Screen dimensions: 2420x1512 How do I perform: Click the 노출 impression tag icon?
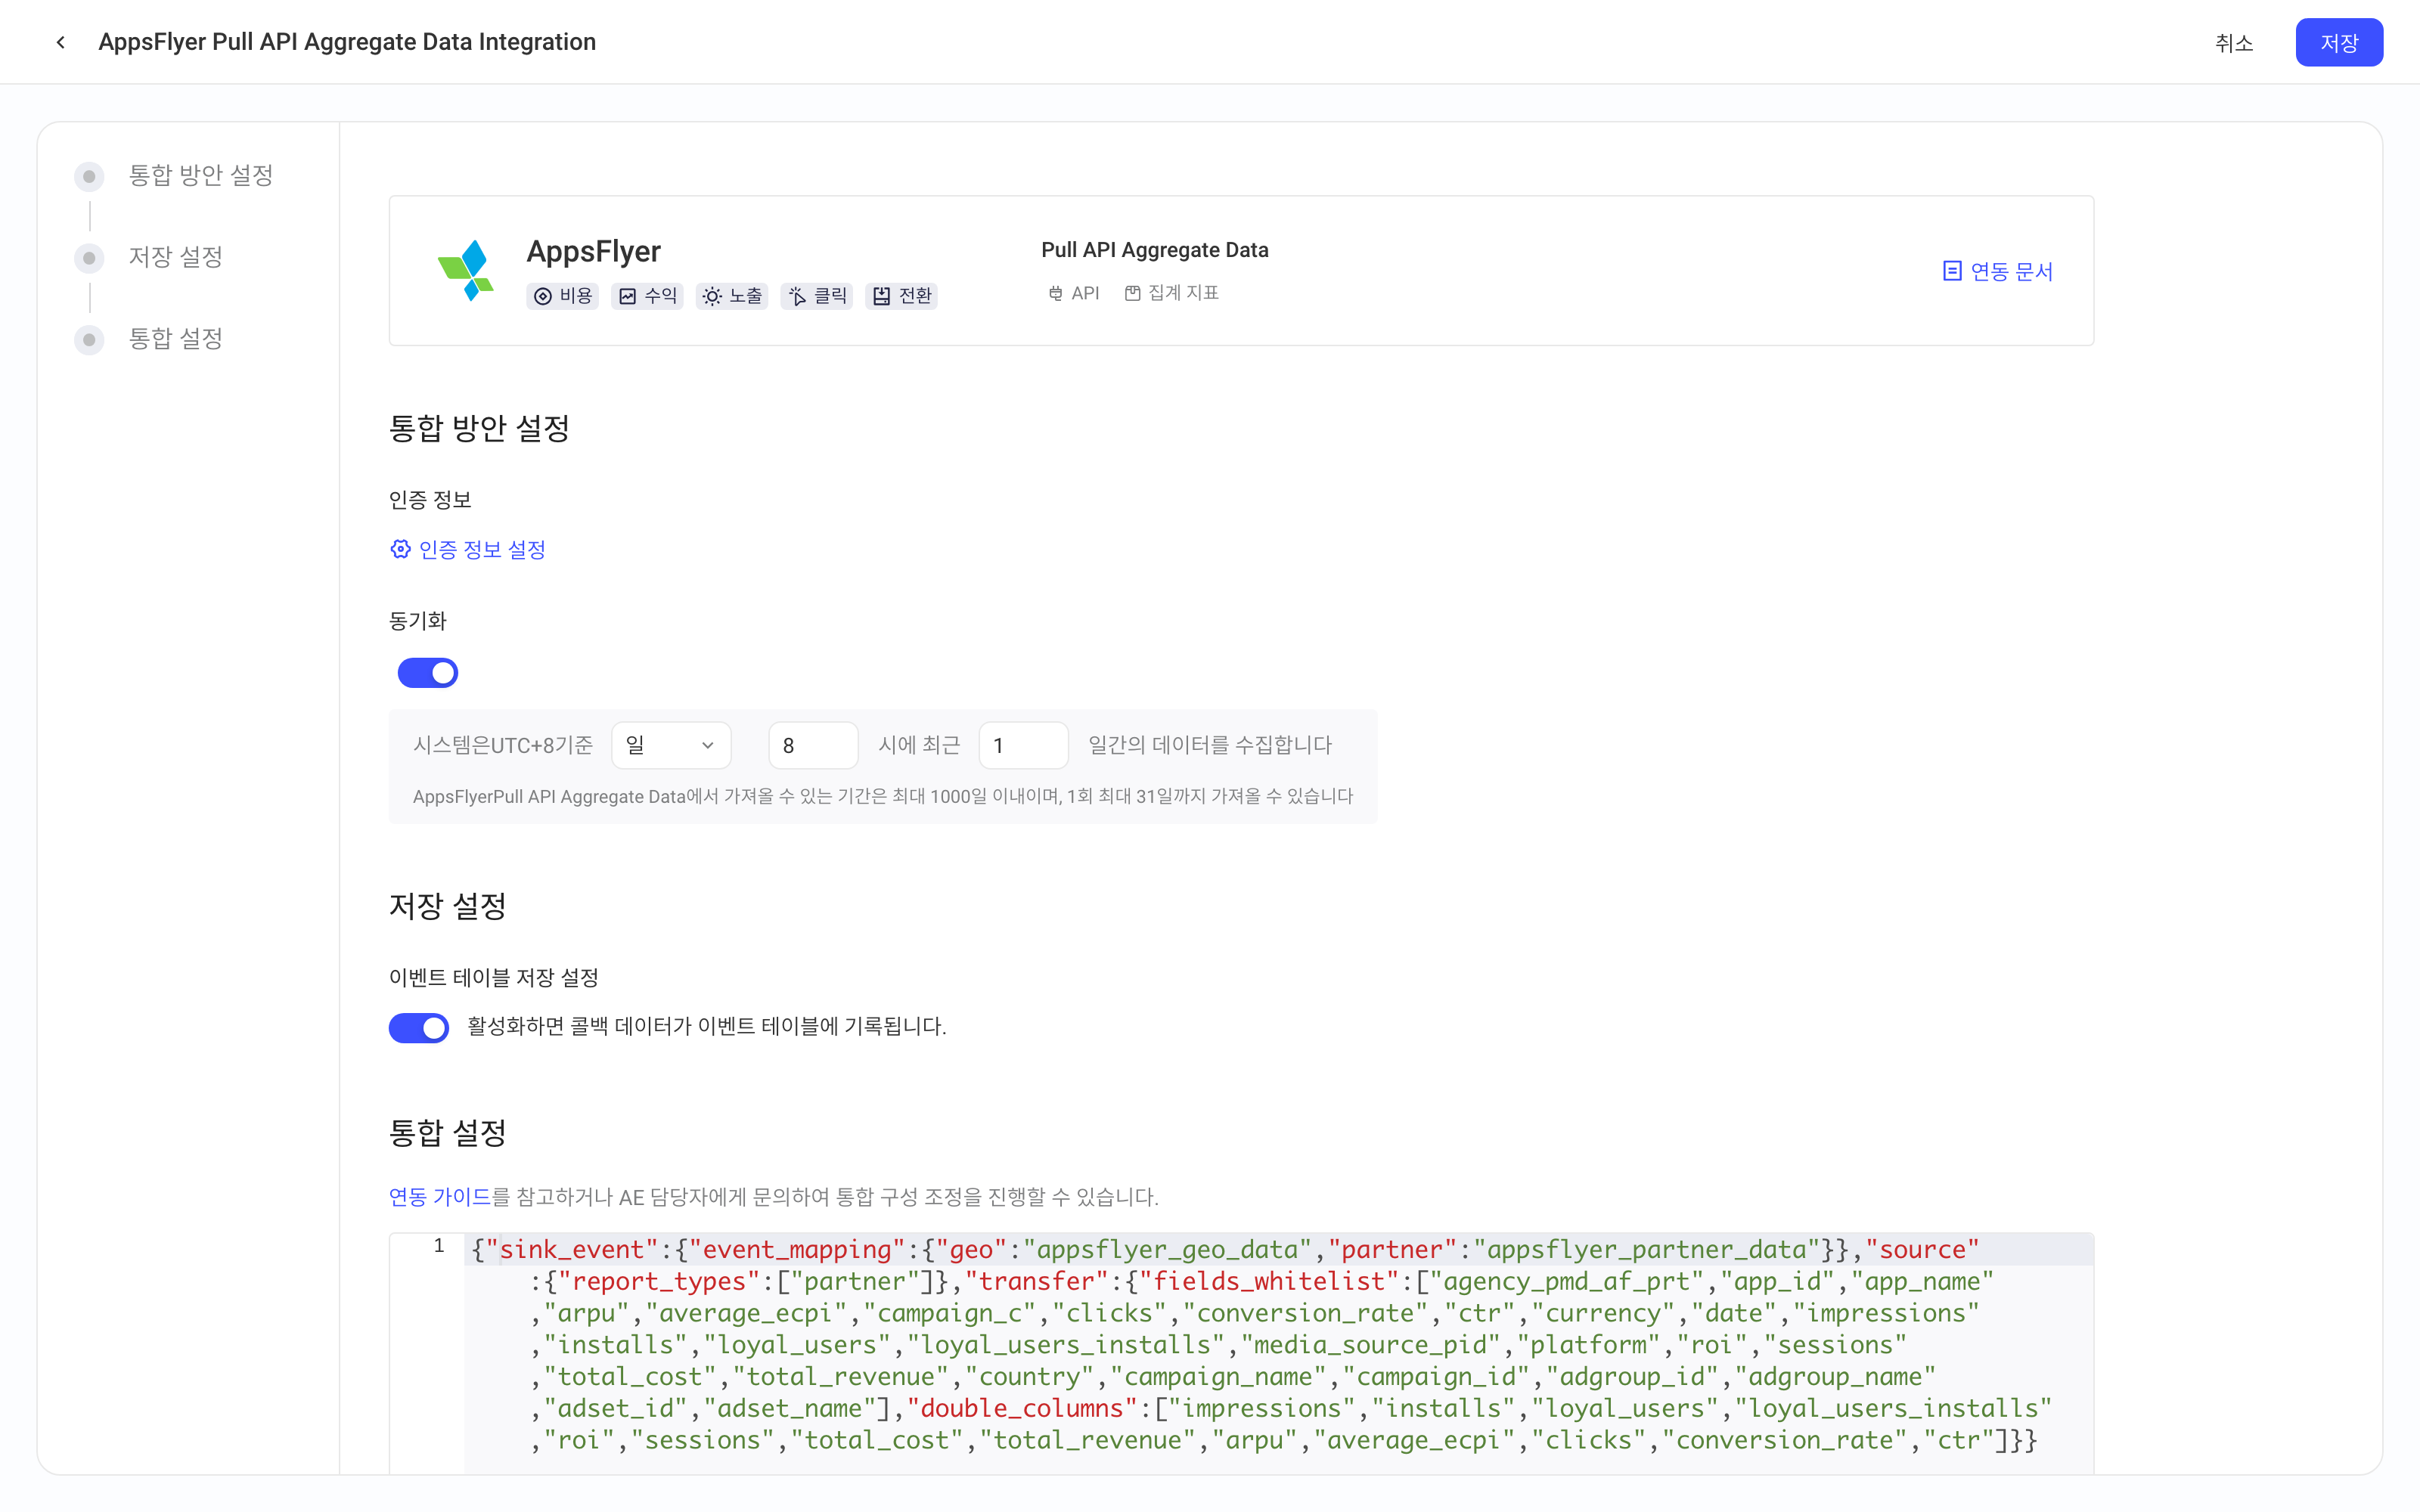(x=712, y=296)
